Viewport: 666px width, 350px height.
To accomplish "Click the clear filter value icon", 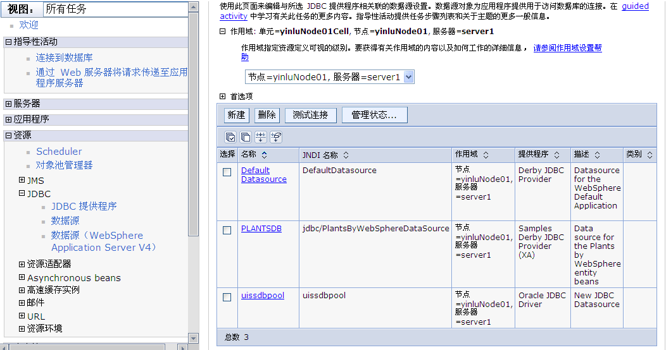I will [276, 137].
